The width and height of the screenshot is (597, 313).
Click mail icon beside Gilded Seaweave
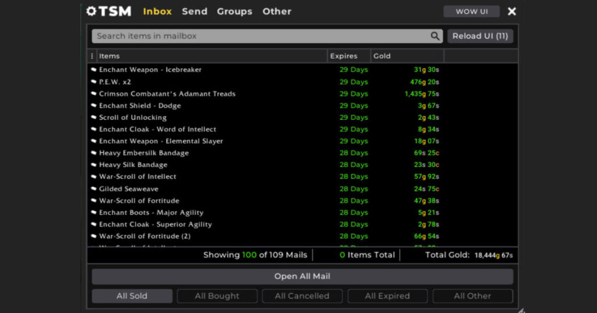pyautogui.click(x=93, y=189)
